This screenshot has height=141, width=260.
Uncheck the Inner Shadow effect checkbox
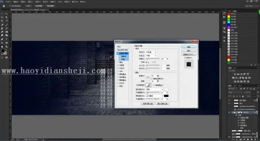[118, 66]
